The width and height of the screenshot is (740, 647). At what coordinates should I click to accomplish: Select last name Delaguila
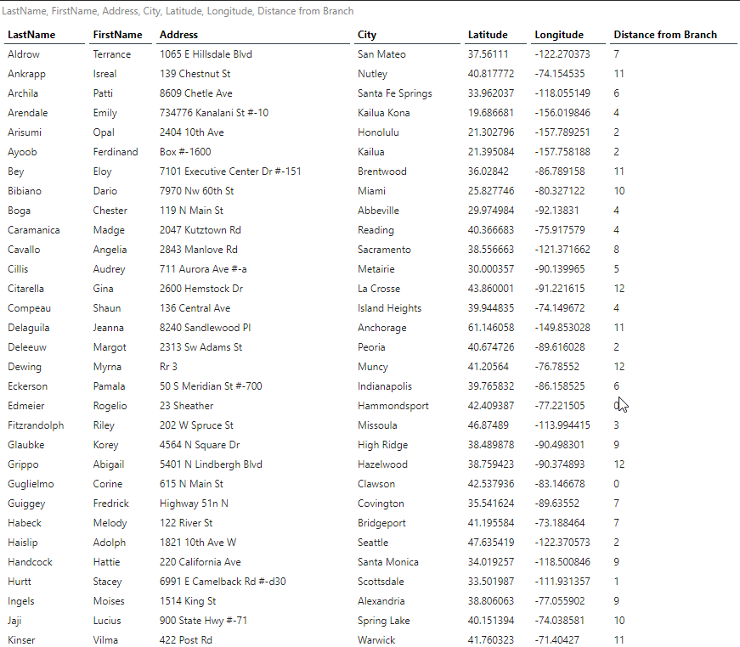(x=28, y=328)
